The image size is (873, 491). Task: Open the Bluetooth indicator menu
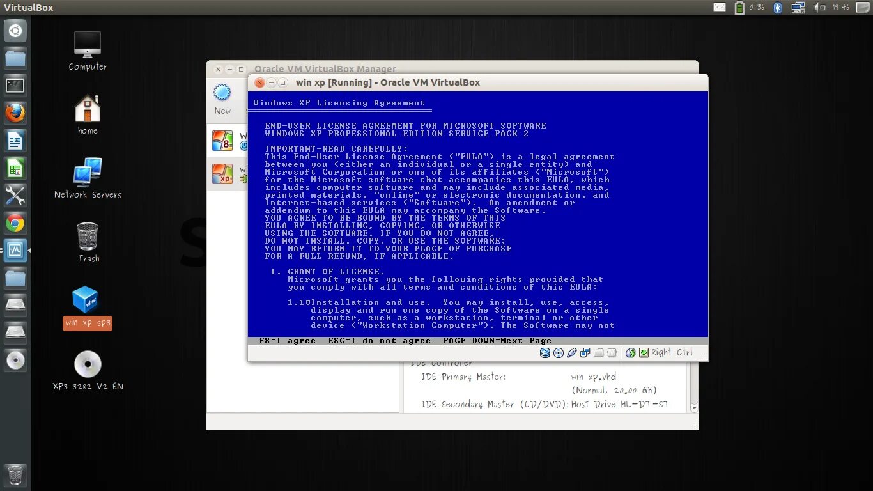pos(778,7)
